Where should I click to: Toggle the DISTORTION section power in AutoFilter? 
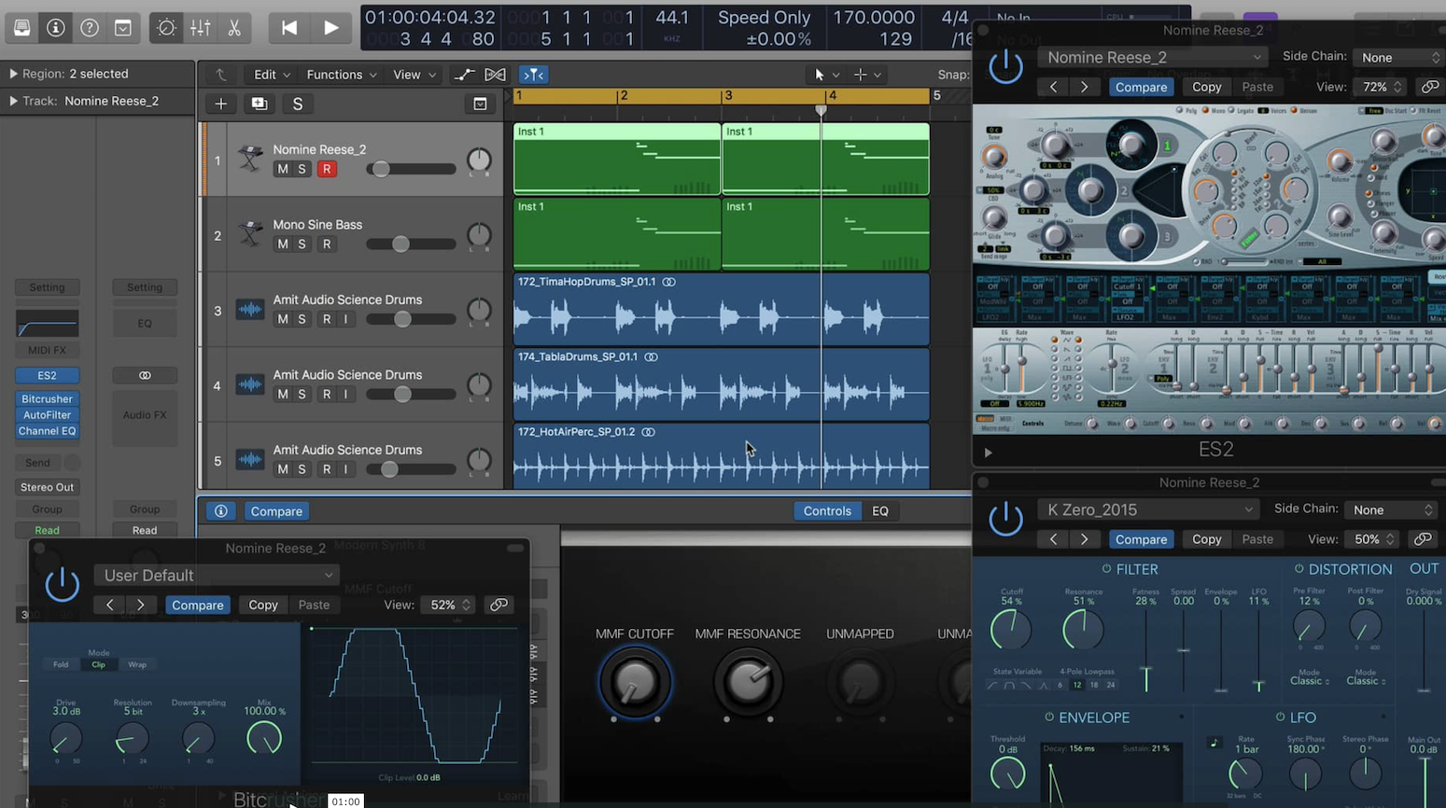(x=1299, y=569)
